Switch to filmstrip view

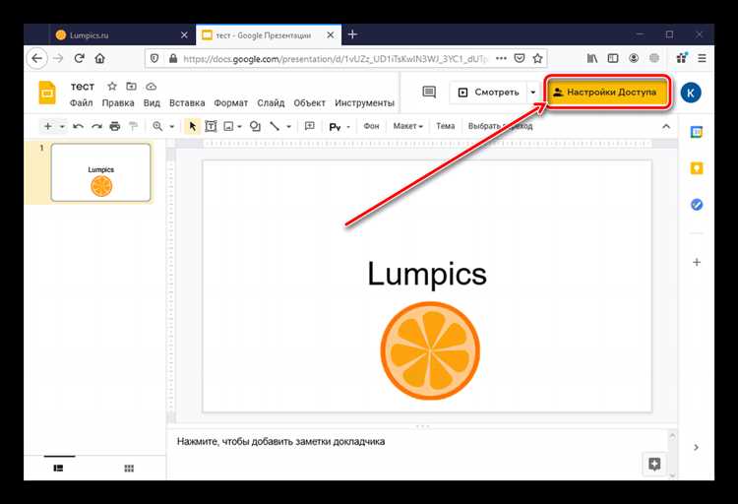point(58,468)
